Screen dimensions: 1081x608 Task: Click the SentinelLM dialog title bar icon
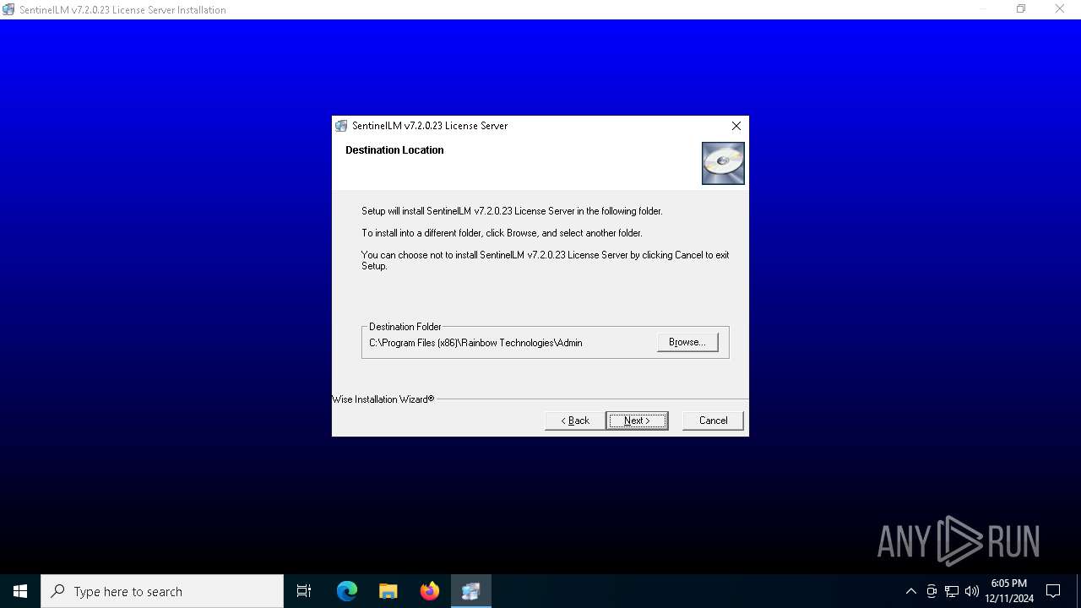(x=341, y=126)
